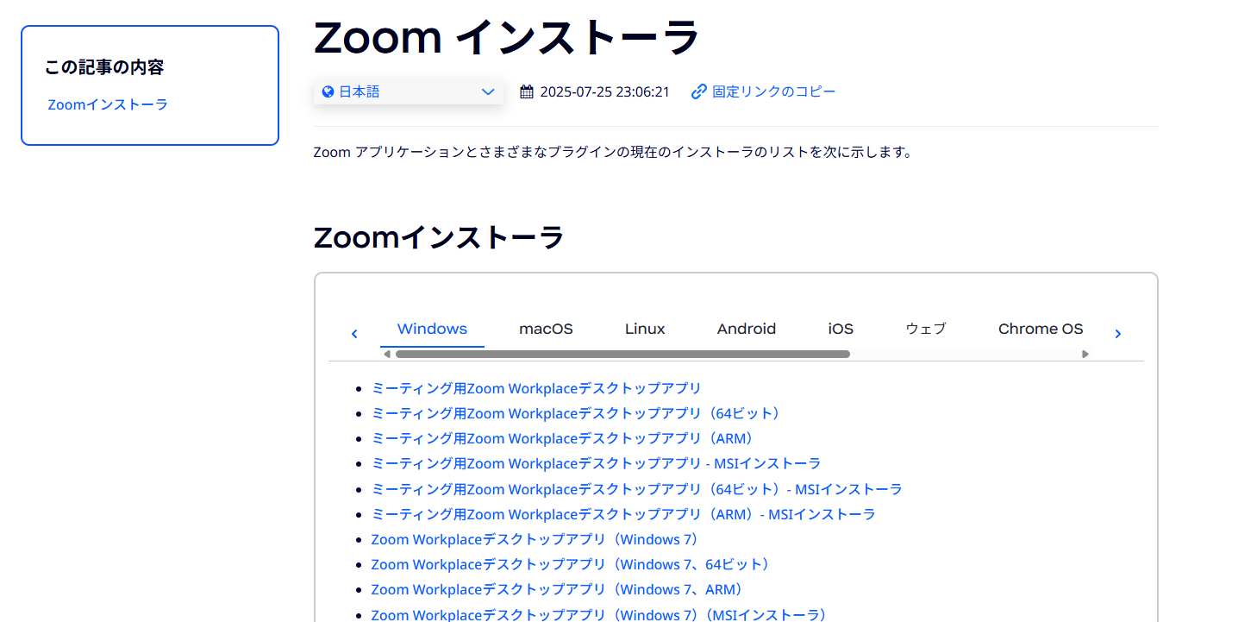This screenshot has height=622, width=1257.
Task: Open Zoom Workplace Windows 7、ARM link
Action: pos(557,589)
